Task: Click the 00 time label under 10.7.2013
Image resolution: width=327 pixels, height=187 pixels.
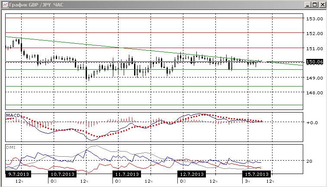Action: (54, 181)
